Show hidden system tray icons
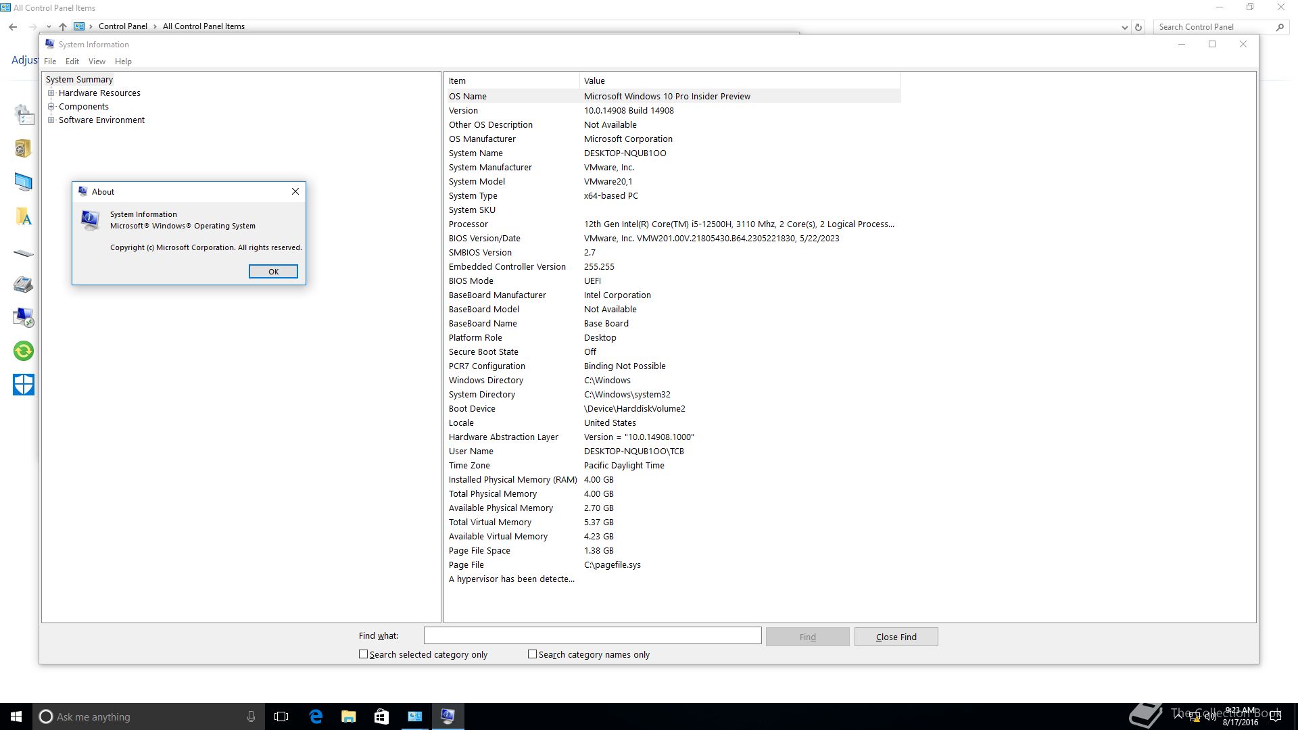Viewport: 1298px width, 730px height. coord(1180,716)
